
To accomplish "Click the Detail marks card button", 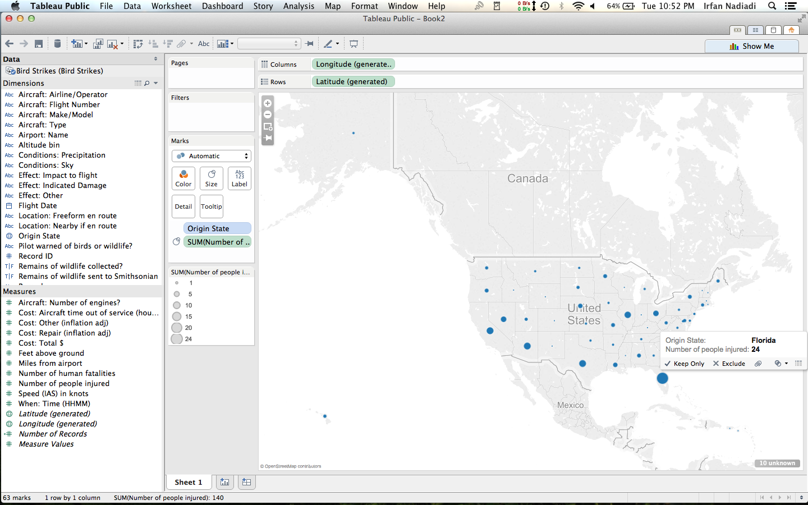I will tap(183, 206).
